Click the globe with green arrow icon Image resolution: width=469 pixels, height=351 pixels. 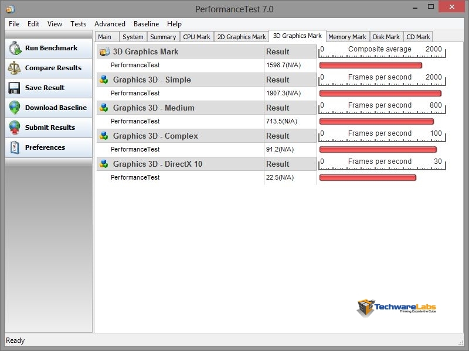[14, 108]
